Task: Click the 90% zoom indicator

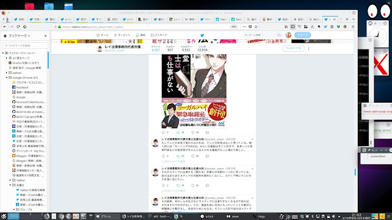Action: pos(233,27)
